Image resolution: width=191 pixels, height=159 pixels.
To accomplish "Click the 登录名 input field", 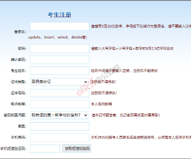I will [60, 26].
